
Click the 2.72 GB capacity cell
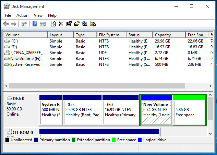pyautogui.click(x=161, y=53)
